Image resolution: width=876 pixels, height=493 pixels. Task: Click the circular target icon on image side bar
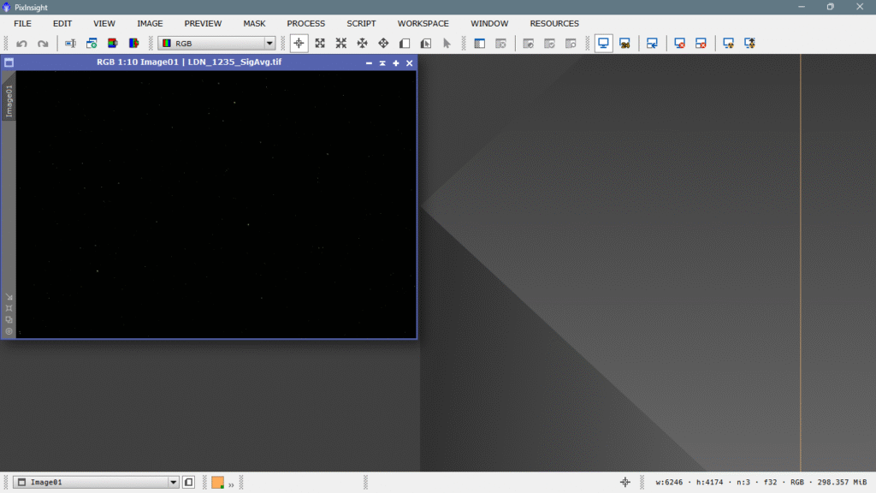(x=9, y=331)
